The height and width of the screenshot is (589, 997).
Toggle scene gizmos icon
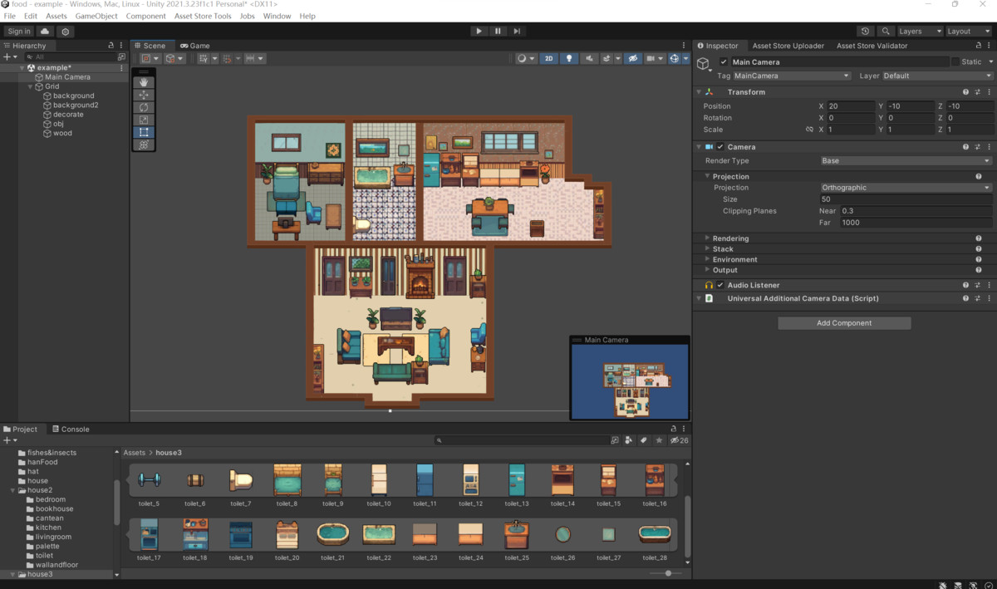click(x=674, y=58)
